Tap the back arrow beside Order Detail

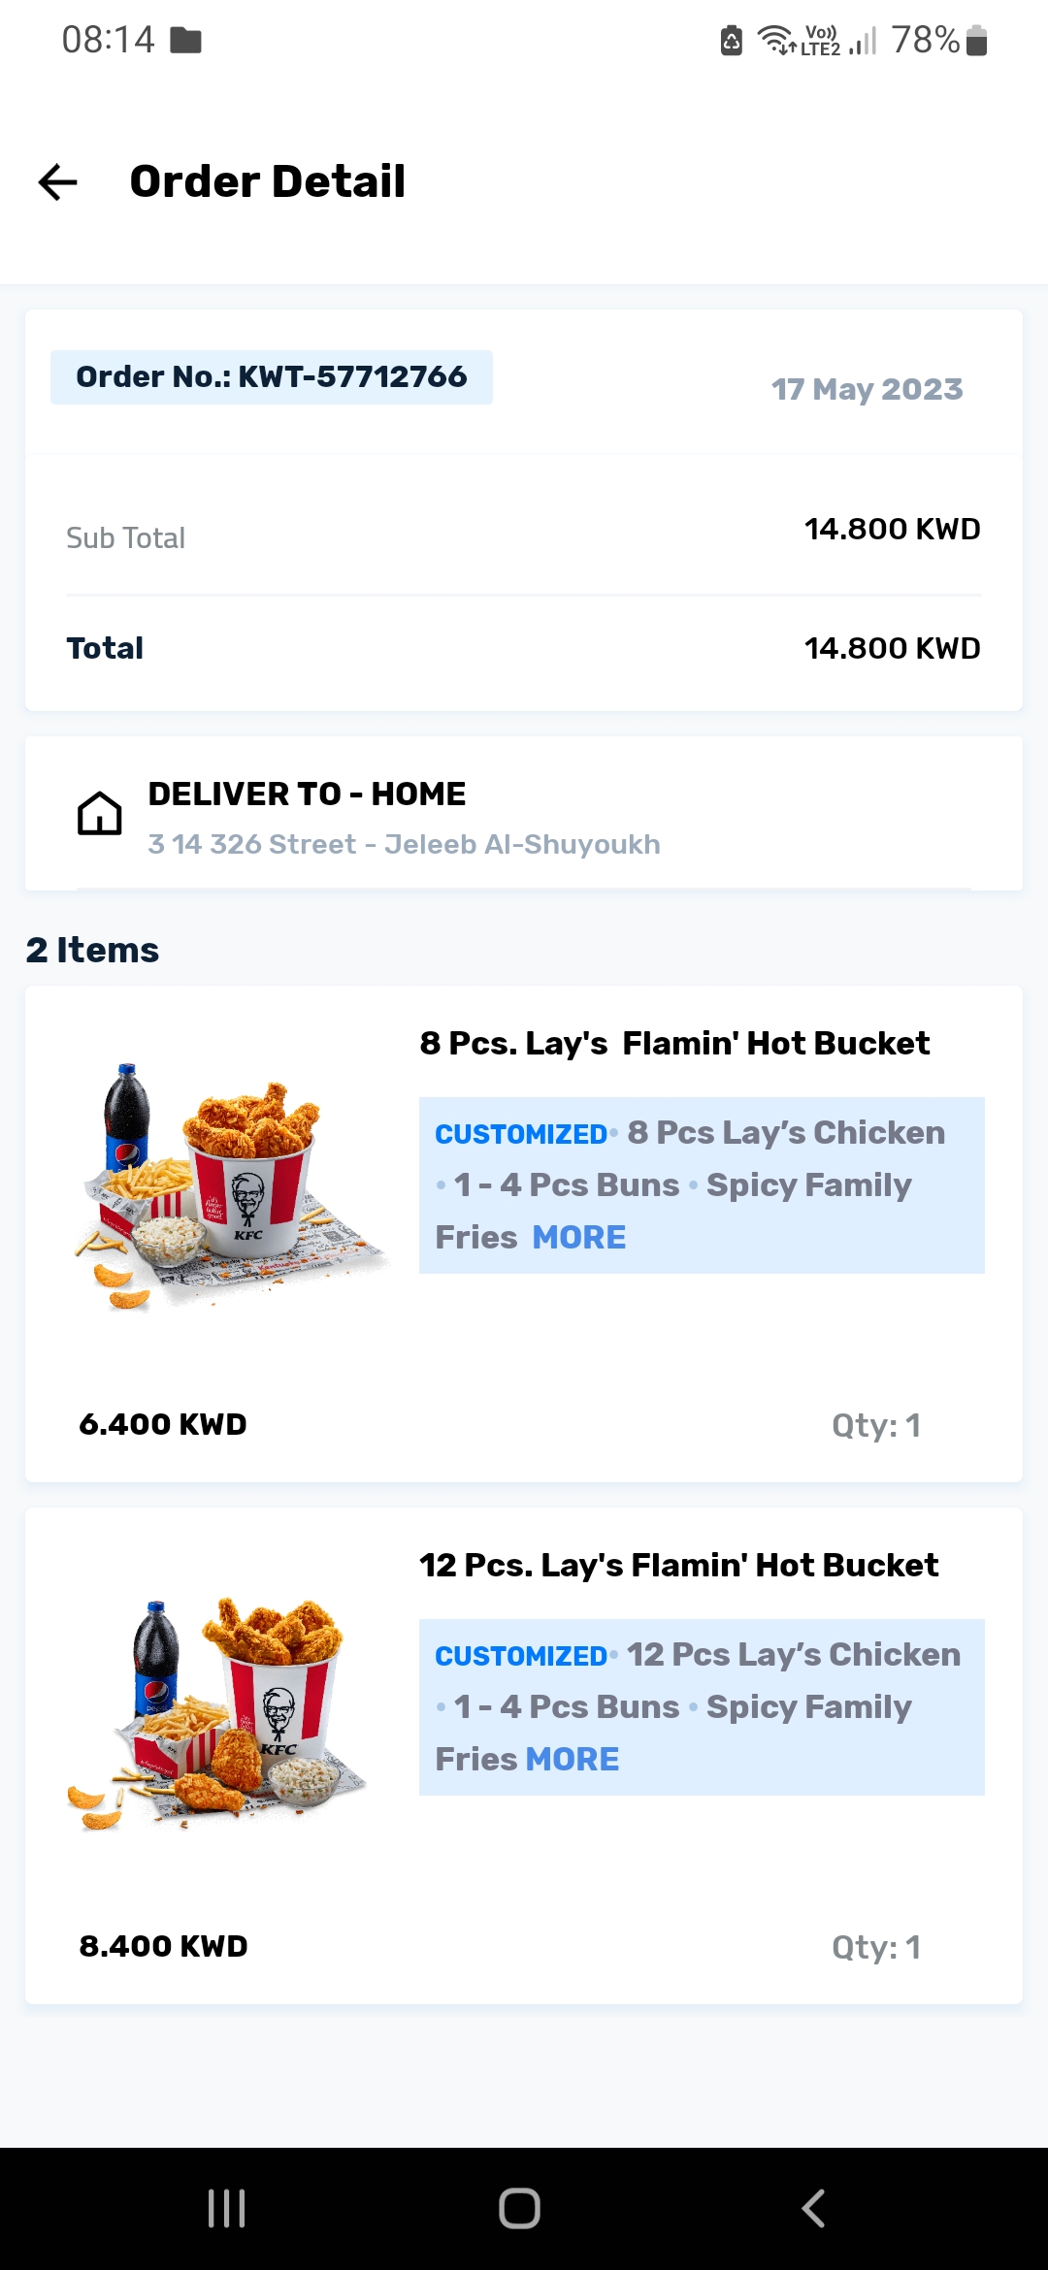[58, 181]
